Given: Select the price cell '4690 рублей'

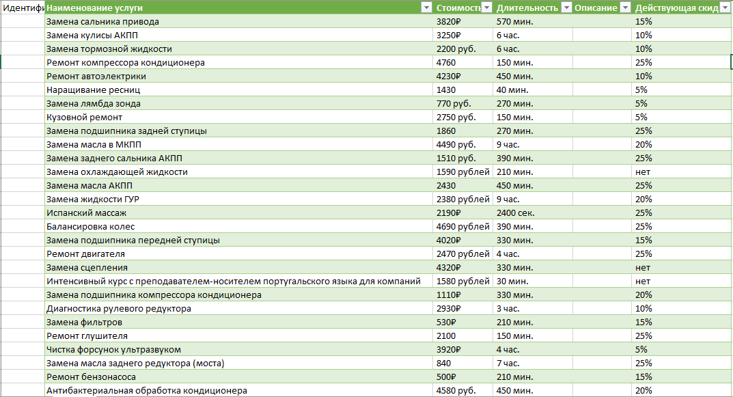Looking at the screenshot, I should pyautogui.click(x=462, y=226).
